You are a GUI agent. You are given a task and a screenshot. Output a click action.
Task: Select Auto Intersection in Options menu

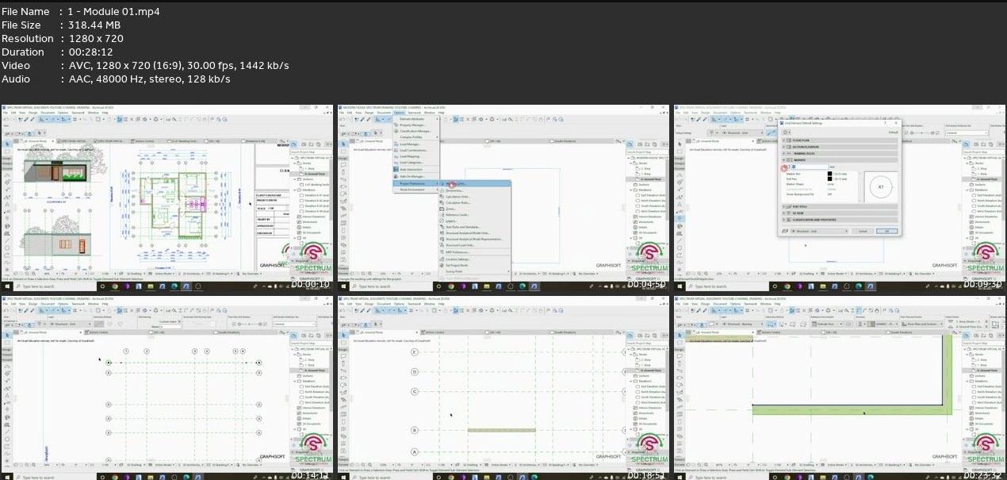pos(416,170)
